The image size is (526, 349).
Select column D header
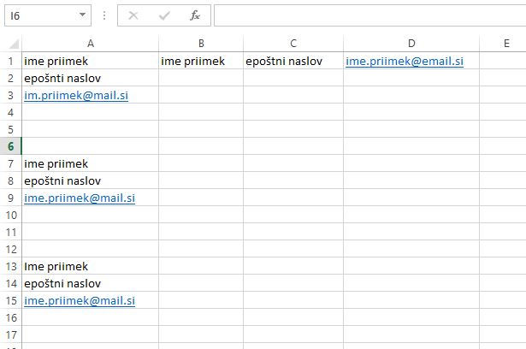(411, 44)
